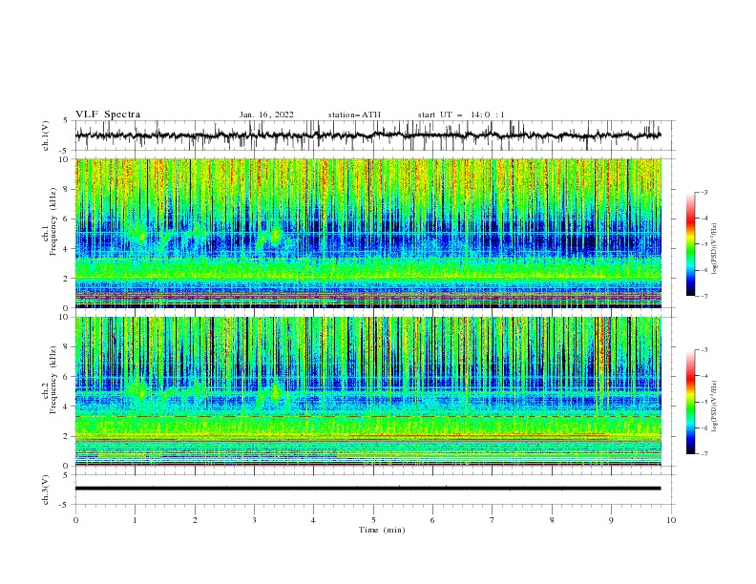Viewport: 756px width, 584px height.
Task: Click the log(PSD)(V²/Hz) label beside ch.2 colorbar
Action: coord(714,407)
